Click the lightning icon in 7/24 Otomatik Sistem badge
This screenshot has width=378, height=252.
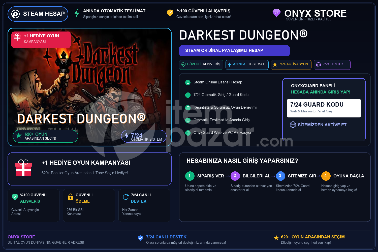pyautogui.click(x=127, y=135)
